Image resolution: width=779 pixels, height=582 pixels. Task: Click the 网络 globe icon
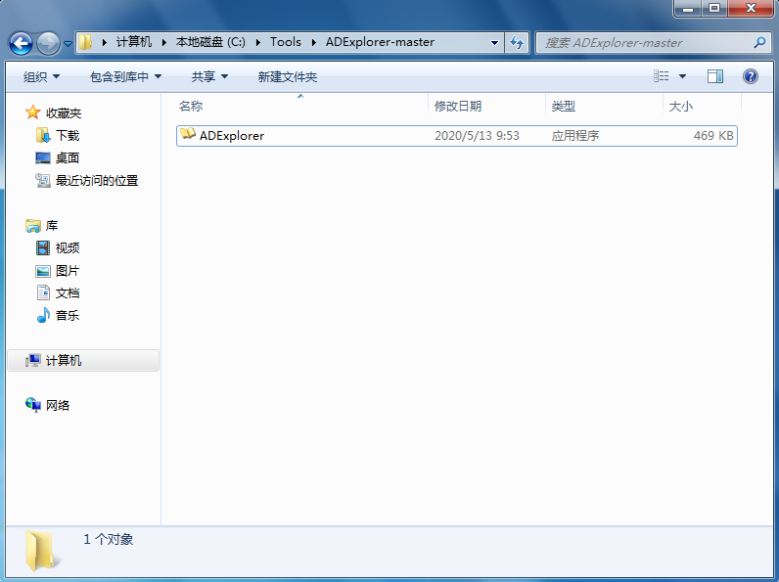coord(33,405)
